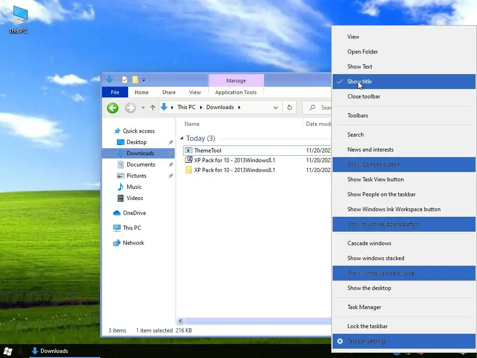This screenshot has width=477, height=358.
Task: Click scroll-left arrow on horizontal scrollbar
Action: pyautogui.click(x=180, y=321)
